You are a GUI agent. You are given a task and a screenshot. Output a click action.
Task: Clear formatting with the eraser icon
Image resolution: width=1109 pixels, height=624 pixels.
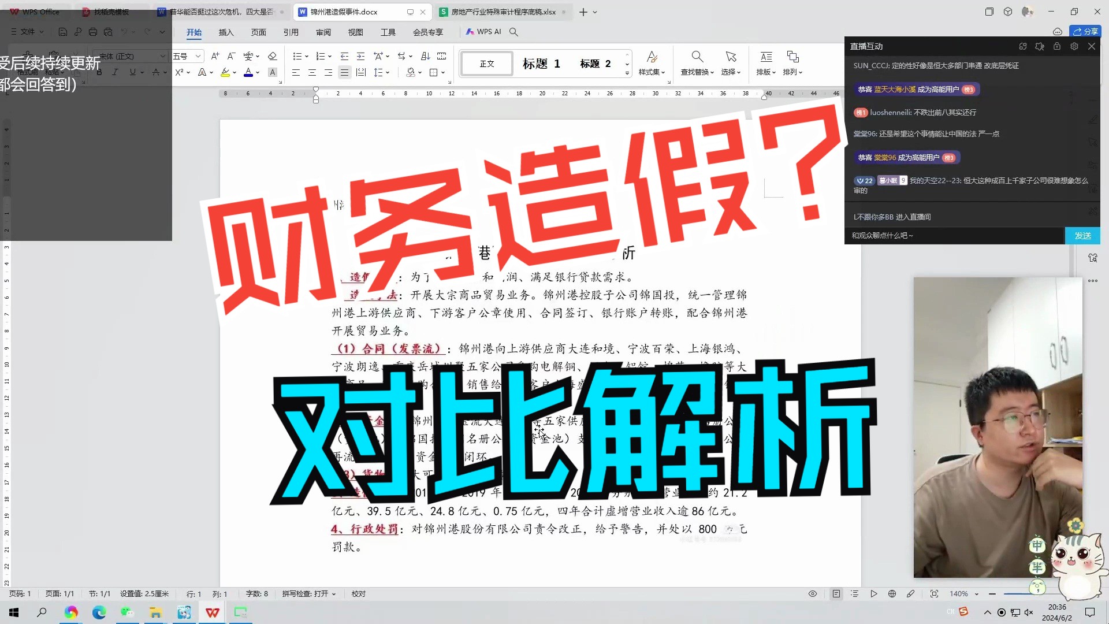tap(273, 56)
